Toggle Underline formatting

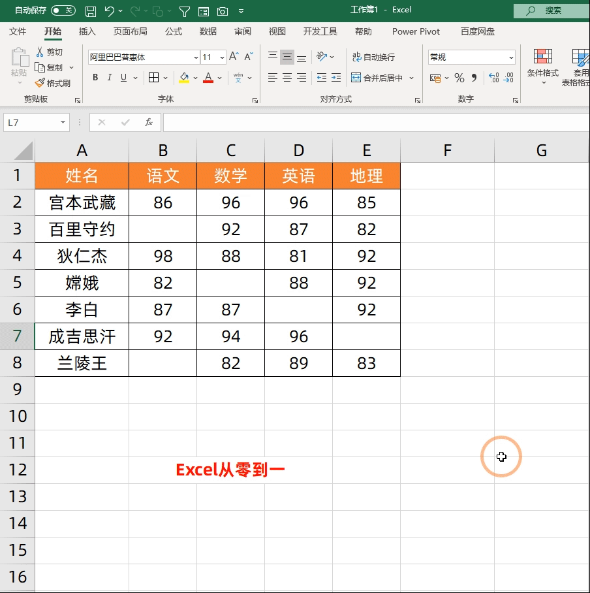(123, 78)
